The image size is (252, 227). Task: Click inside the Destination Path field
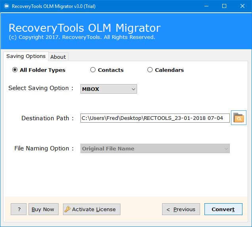click(155, 118)
